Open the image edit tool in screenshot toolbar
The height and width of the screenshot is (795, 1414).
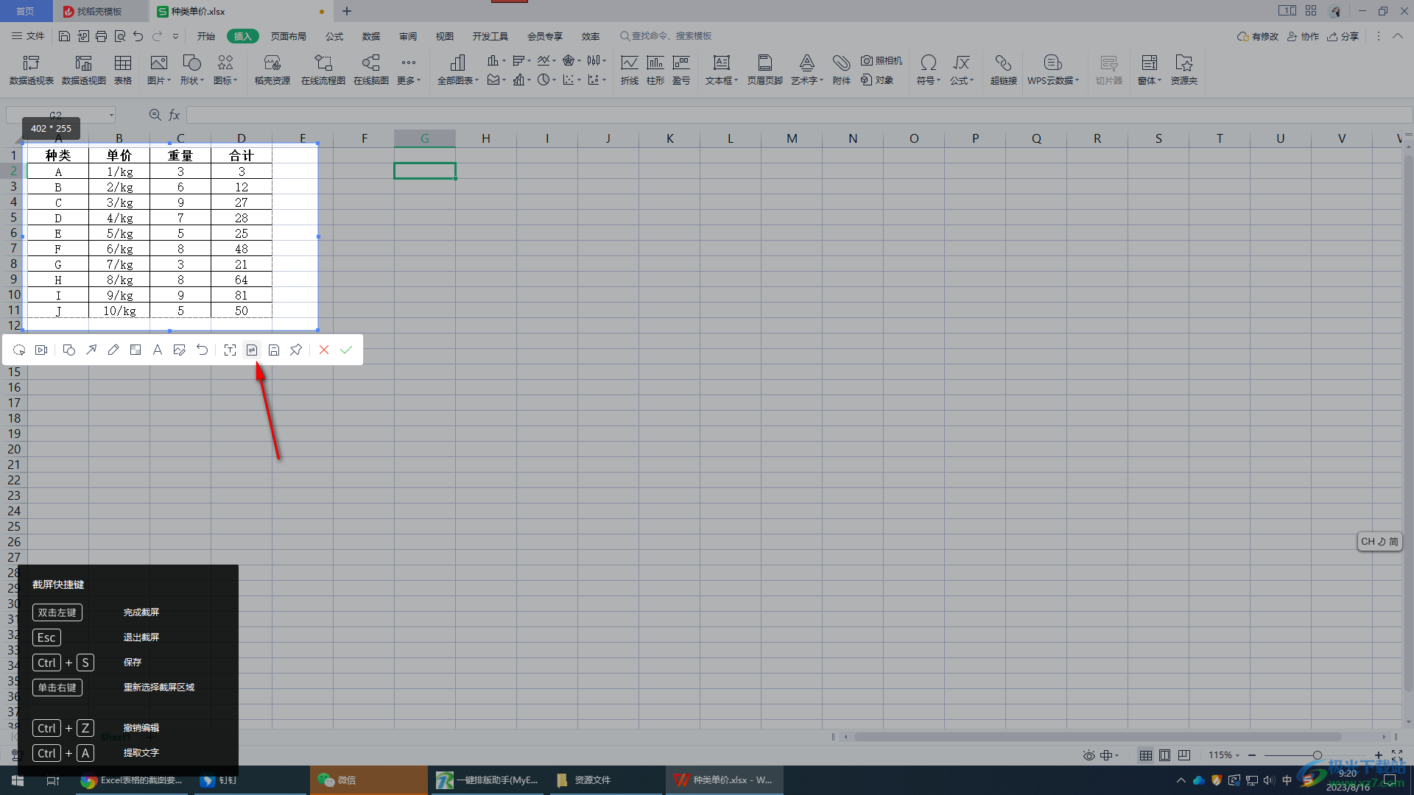180,350
